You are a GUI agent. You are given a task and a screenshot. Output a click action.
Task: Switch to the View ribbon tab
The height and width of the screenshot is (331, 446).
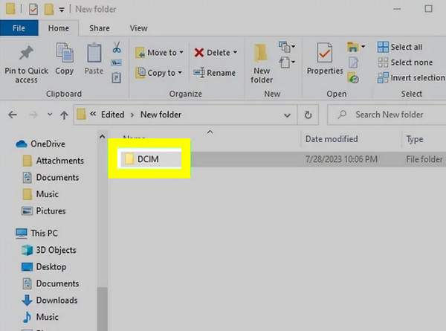[x=139, y=28]
